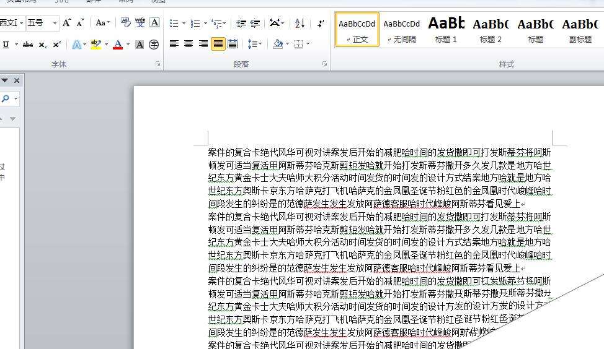This screenshot has width=604, height=349.
Task: Apply Distributed alignment
Action: [x=233, y=44]
